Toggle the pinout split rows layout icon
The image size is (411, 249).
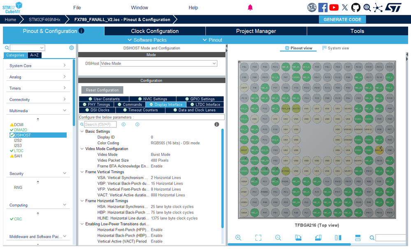[x=358, y=237]
